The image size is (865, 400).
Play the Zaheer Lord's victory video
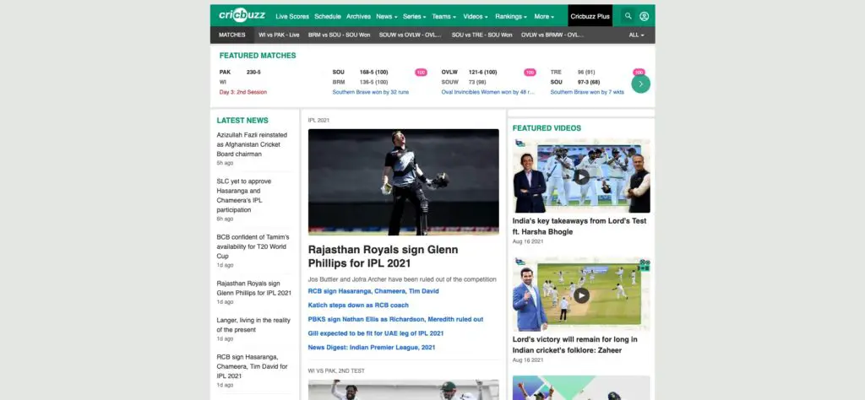pyautogui.click(x=581, y=295)
